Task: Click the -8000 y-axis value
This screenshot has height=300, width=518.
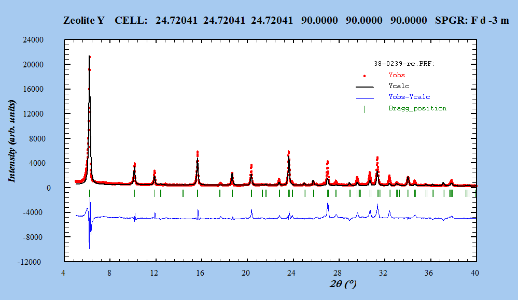Action: pos(33,237)
